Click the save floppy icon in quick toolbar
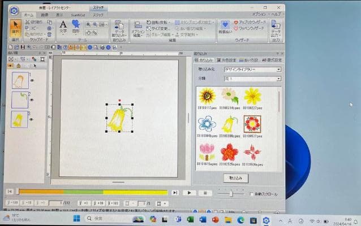 tap(23, 47)
